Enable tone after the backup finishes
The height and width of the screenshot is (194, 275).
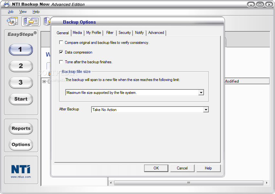click(61, 62)
